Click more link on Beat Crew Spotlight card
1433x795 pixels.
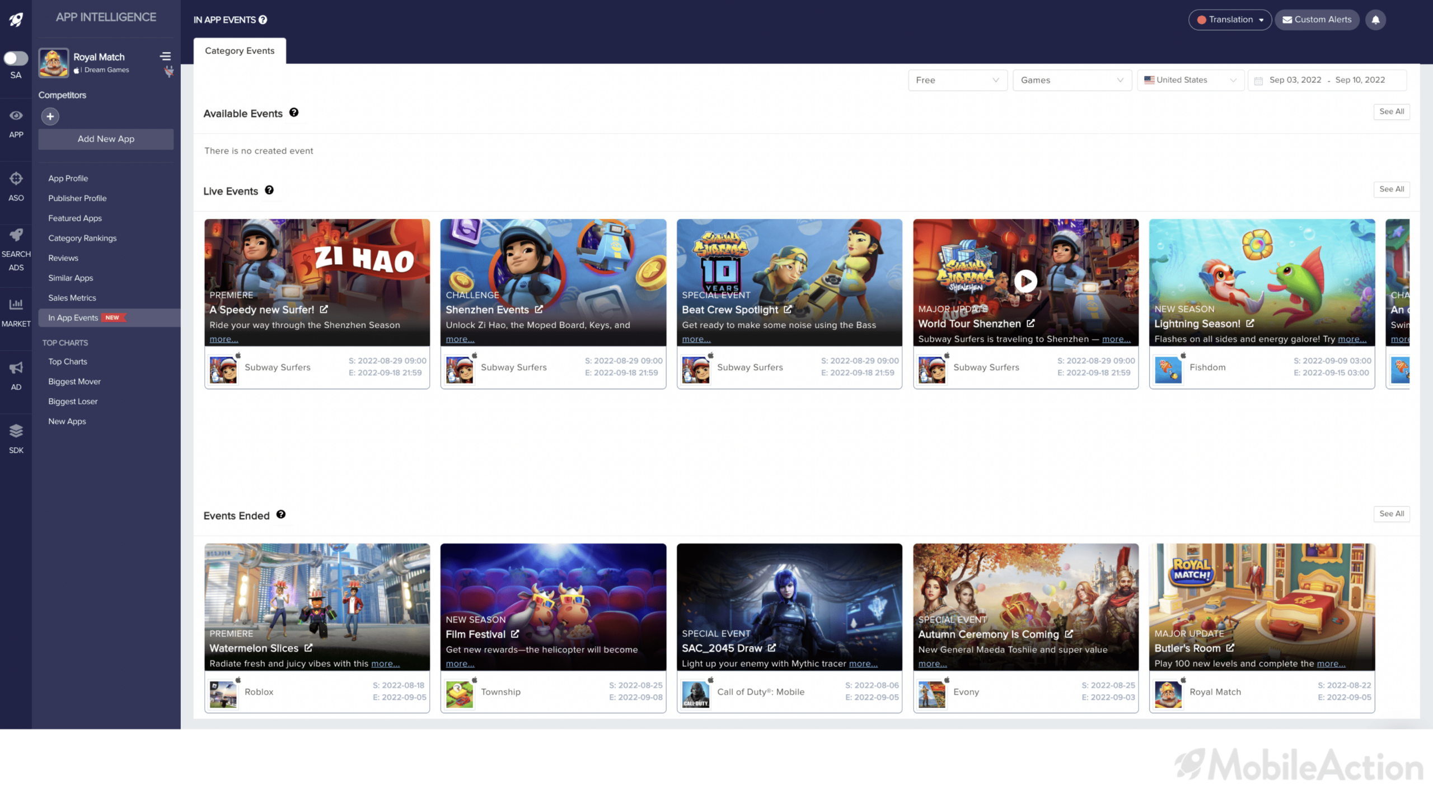click(696, 339)
